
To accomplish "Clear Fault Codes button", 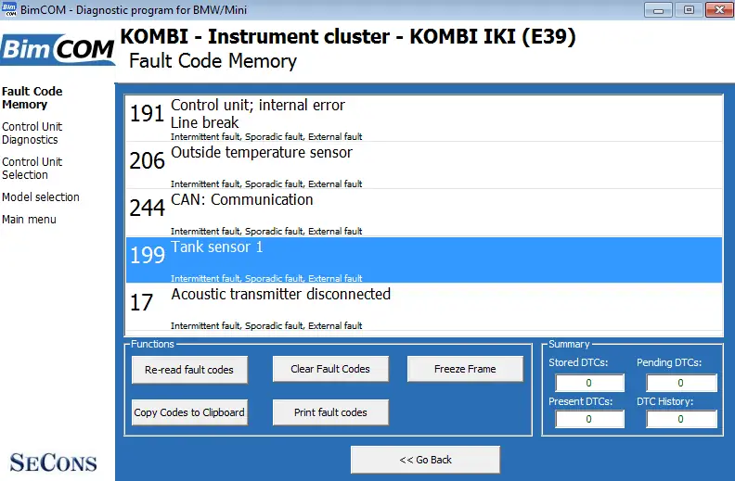I will (330, 369).
